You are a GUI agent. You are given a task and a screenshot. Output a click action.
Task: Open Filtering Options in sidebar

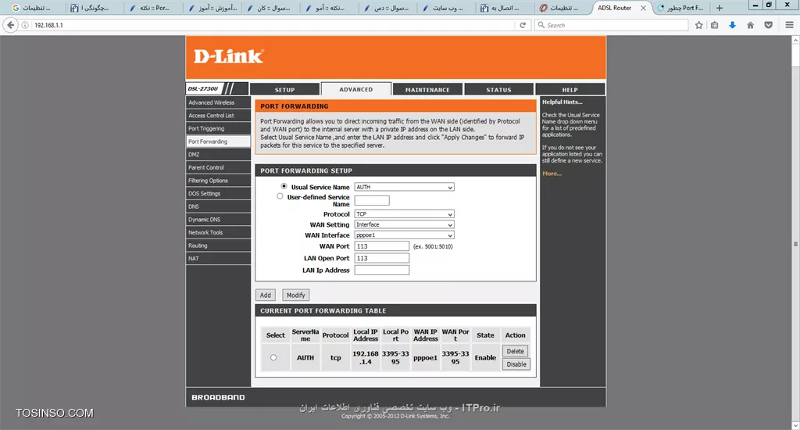click(x=218, y=181)
